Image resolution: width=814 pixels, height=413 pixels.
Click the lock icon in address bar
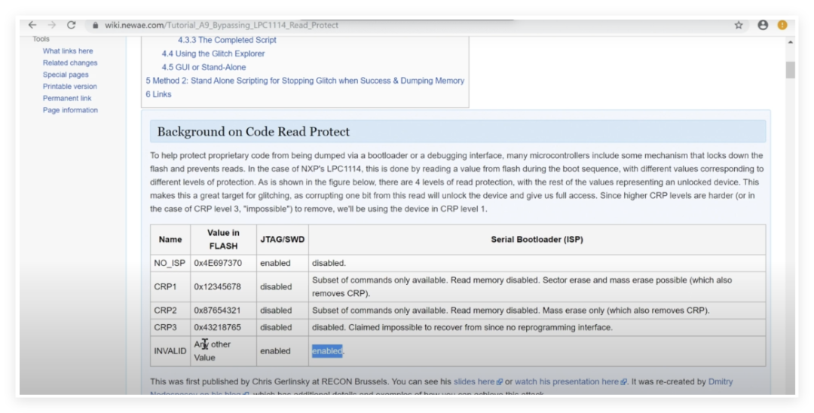(x=96, y=25)
